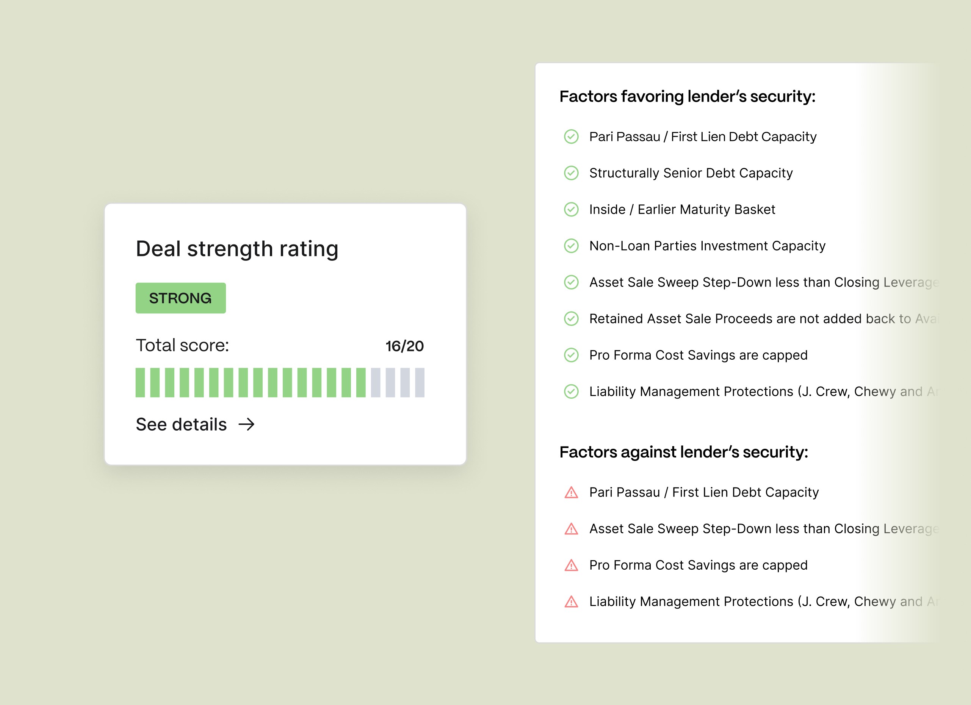Click Factors favoring lender's security heading

tap(687, 96)
